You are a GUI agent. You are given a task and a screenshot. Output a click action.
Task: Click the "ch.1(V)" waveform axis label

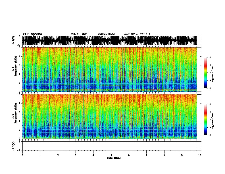tap(13, 40)
